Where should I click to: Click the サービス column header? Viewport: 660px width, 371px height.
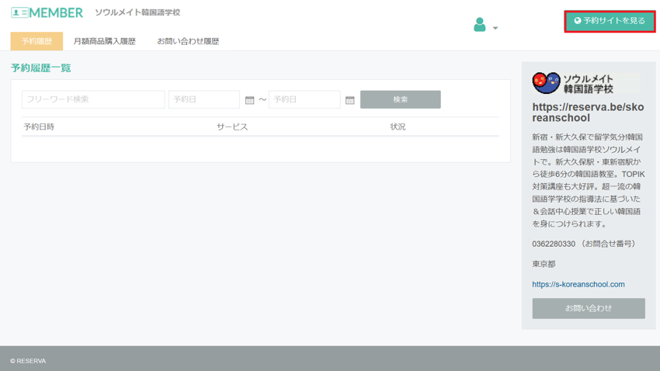[232, 127]
